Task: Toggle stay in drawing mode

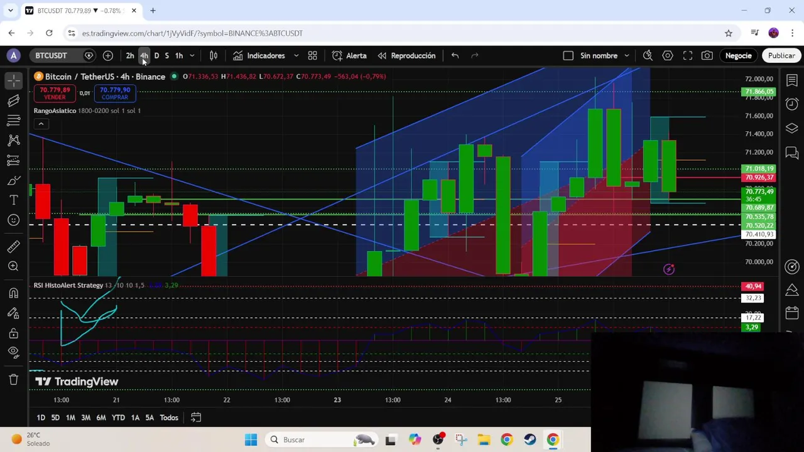Action: point(14,313)
